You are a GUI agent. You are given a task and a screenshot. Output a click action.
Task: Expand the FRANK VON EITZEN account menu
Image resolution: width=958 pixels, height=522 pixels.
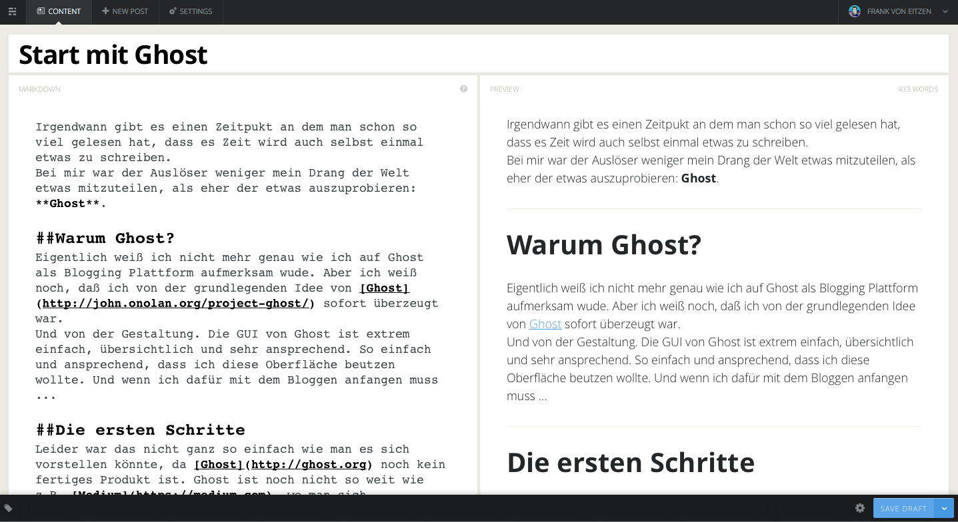tap(899, 11)
